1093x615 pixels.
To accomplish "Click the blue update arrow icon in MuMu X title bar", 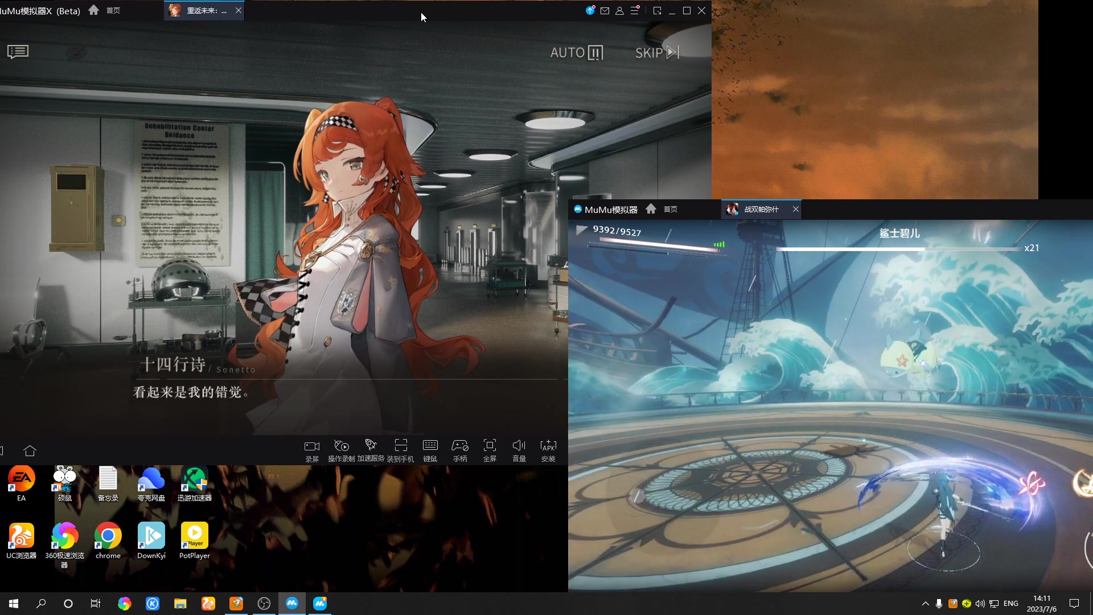I will tap(590, 10).
